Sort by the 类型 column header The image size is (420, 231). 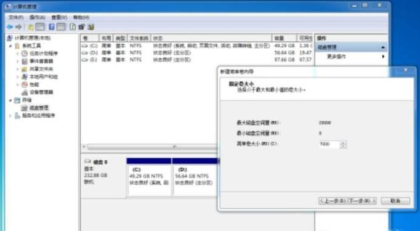[120, 38]
